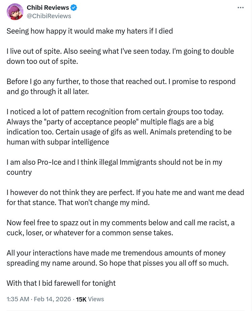252x311 pixels.
Task: Open Chibi Reviews profile avatar picture
Action: (15, 12)
